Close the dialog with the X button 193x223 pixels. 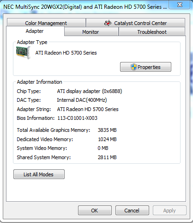(x=180, y=5)
